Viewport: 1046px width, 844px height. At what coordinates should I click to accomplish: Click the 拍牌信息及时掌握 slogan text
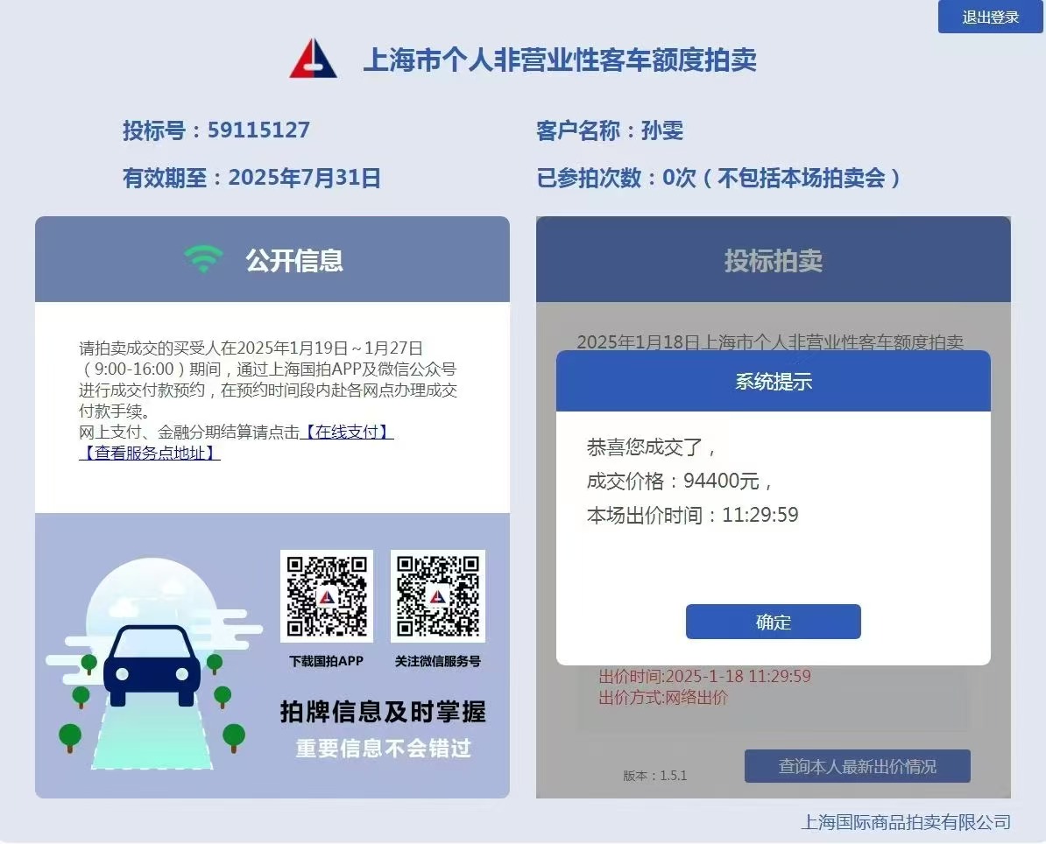coord(383,712)
